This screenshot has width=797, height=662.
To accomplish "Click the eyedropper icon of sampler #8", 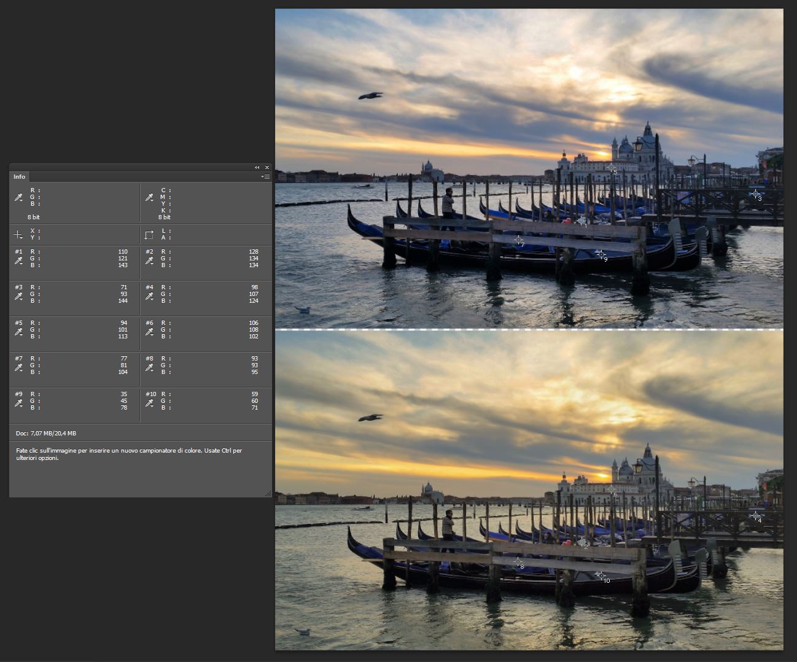I will tap(149, 368).
